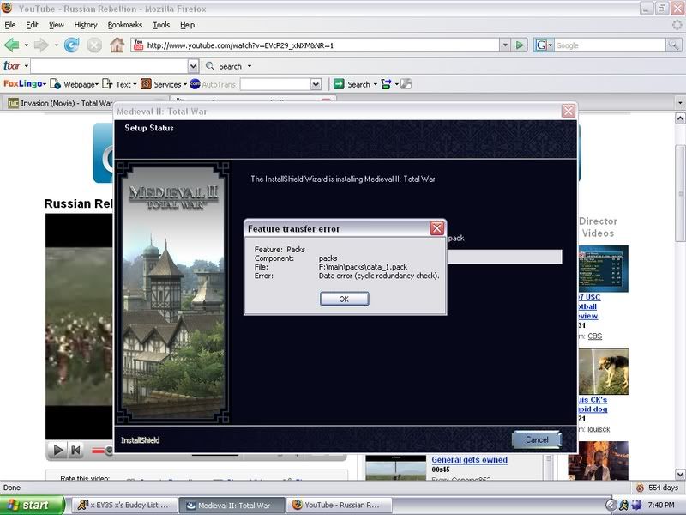
Task: Open the AutoTrans language combo box
Action: click(x=316, y=84)
